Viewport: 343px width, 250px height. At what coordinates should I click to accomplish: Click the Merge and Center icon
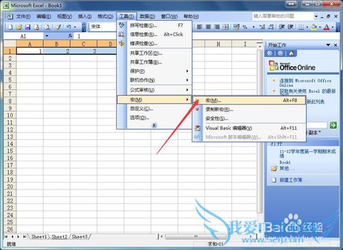pyautogui.click(x=226, y=27)
